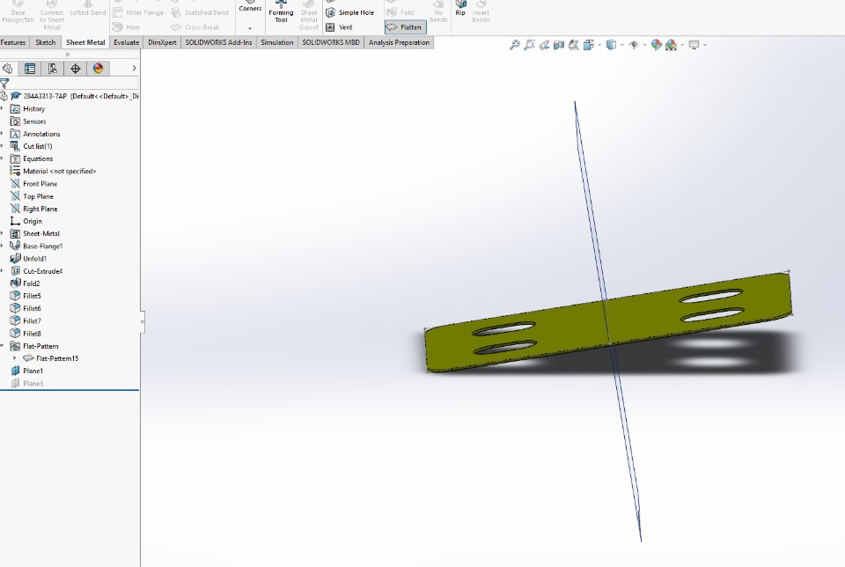Select the Sheet Metal tab
The image size is (845, 567).
[85, 42]
